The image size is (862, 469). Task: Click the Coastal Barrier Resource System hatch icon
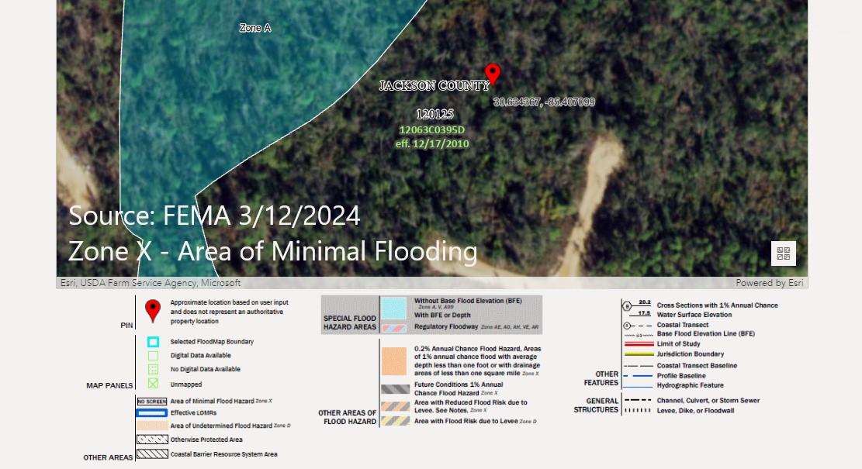[x=152, y=454]
